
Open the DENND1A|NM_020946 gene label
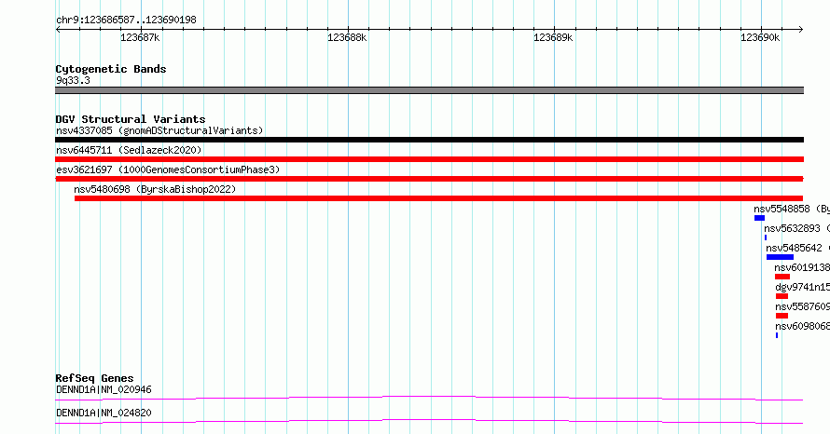coord(104,389)
